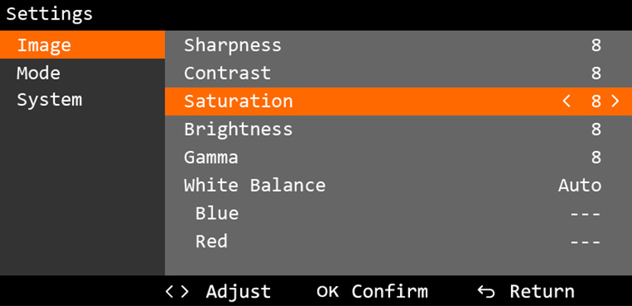This screenshot has height=306, width=632.
Task: Select the Blue white balance item
Action: click(399, 213)
